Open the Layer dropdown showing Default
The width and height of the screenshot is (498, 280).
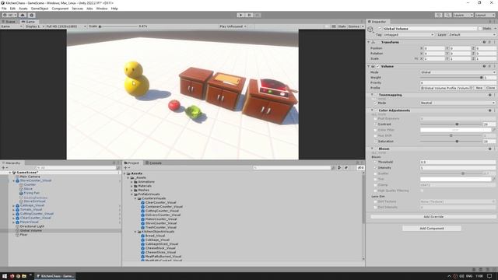[x=472, y=34]
